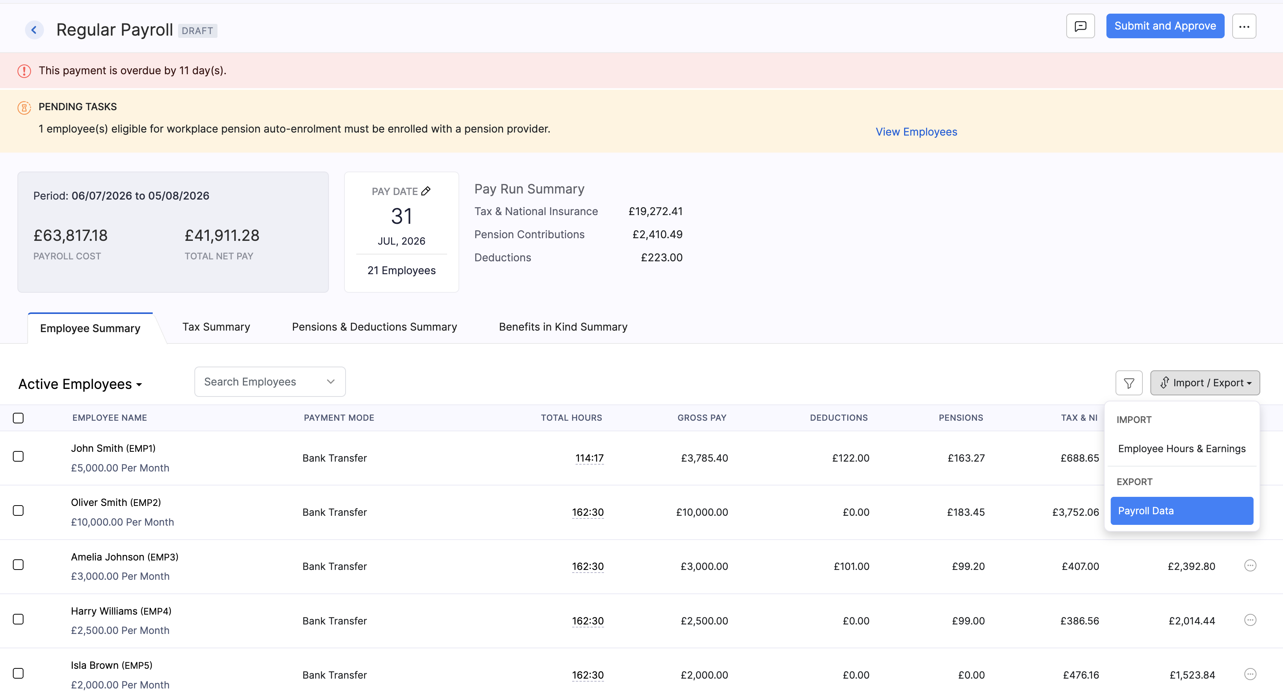The width and height of the screenshot is (1283, 693).
Task: Click the overdue warning alert icon
Action: click(24, 71)
